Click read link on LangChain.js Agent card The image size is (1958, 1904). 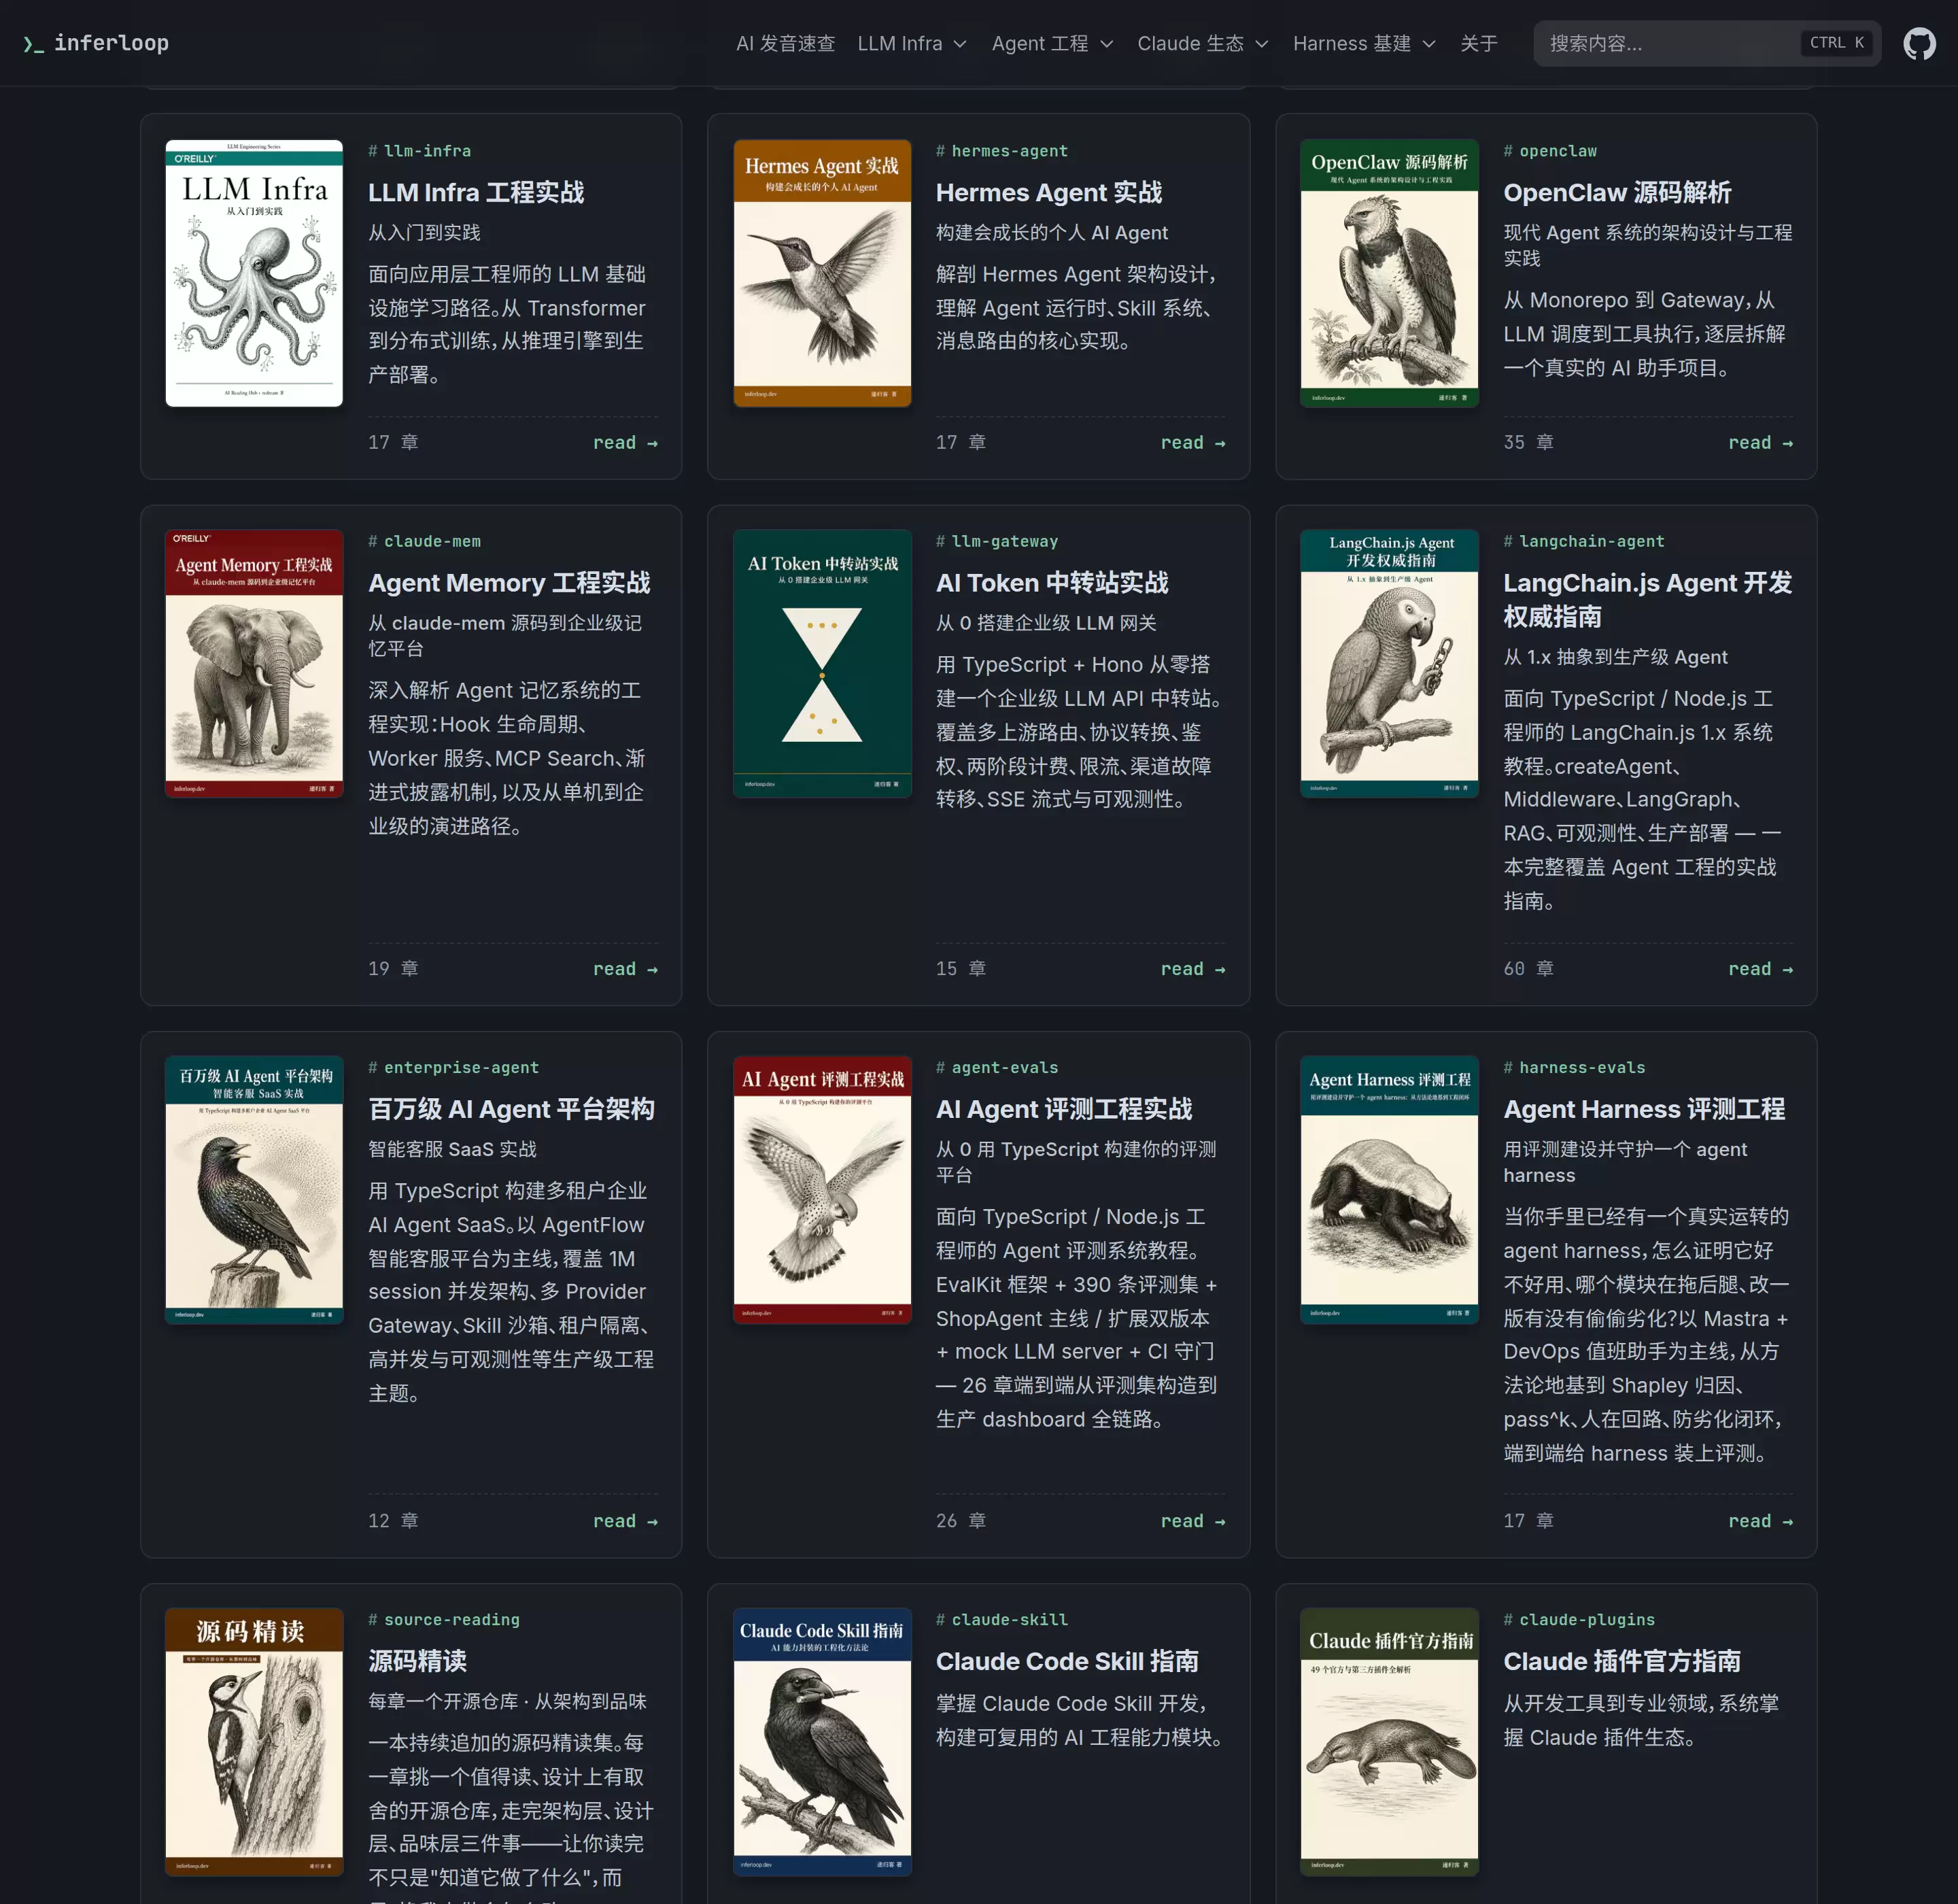(1760, 969)
